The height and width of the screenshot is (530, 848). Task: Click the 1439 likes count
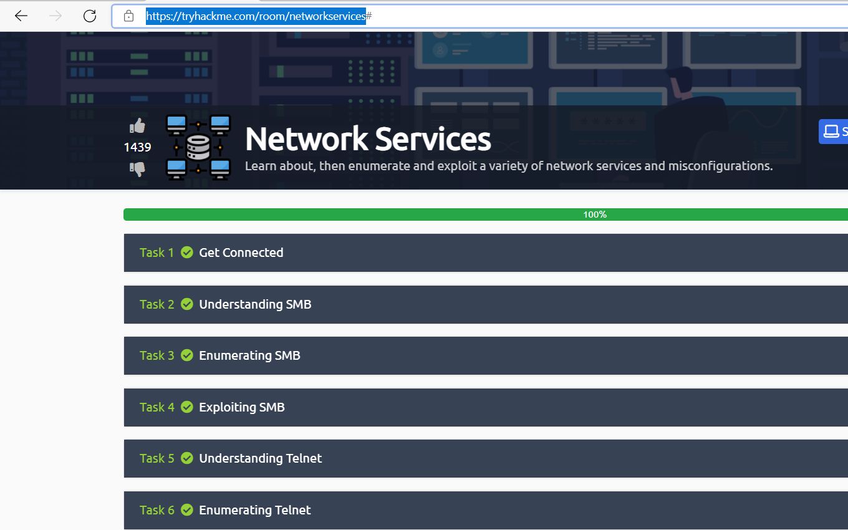click(137, 147)
